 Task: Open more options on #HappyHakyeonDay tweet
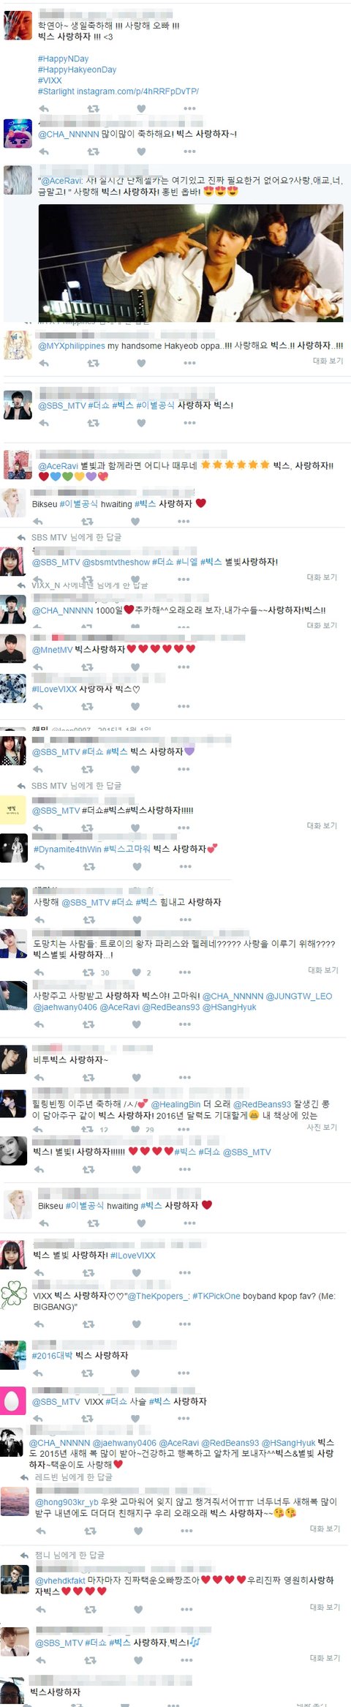coord(189,108)
